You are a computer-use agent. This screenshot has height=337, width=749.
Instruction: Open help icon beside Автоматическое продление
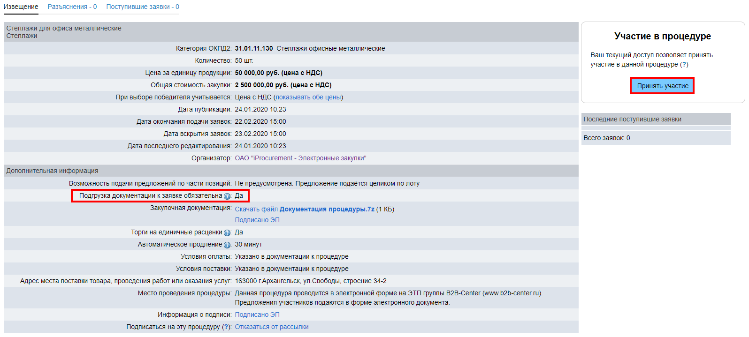(227, 245)
